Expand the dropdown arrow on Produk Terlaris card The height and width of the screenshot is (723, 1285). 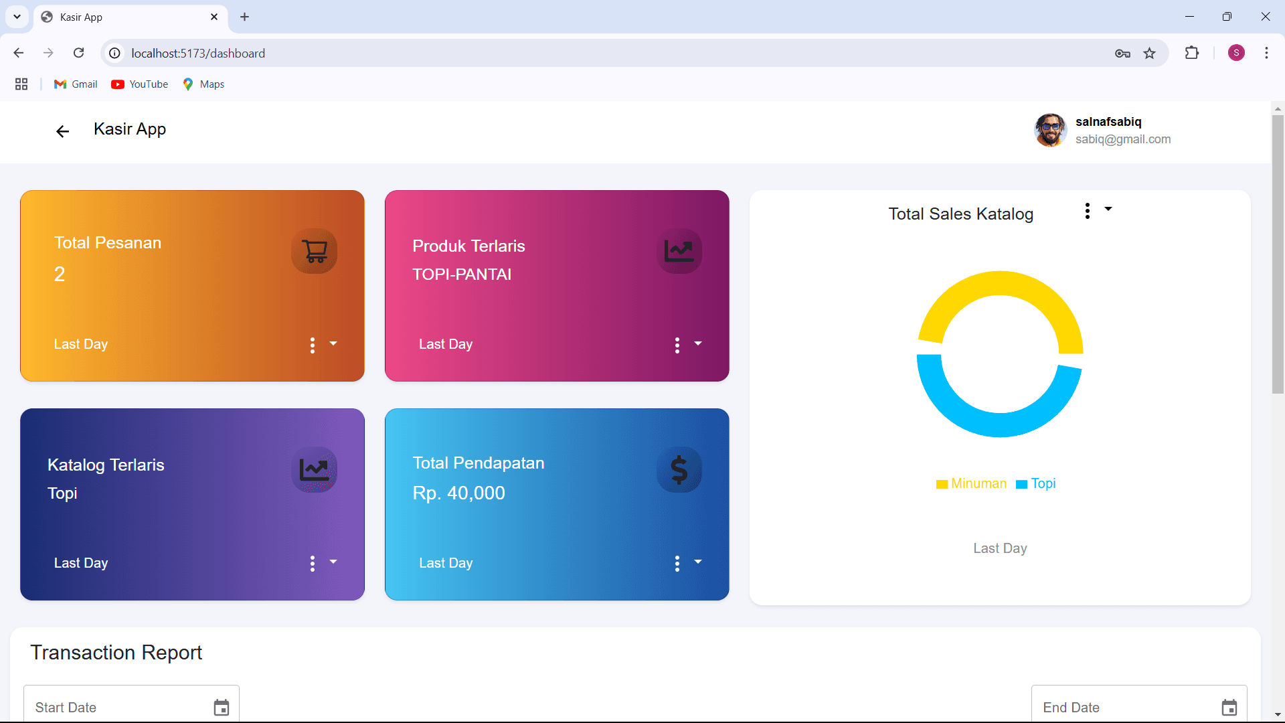(x=698, y=344)
